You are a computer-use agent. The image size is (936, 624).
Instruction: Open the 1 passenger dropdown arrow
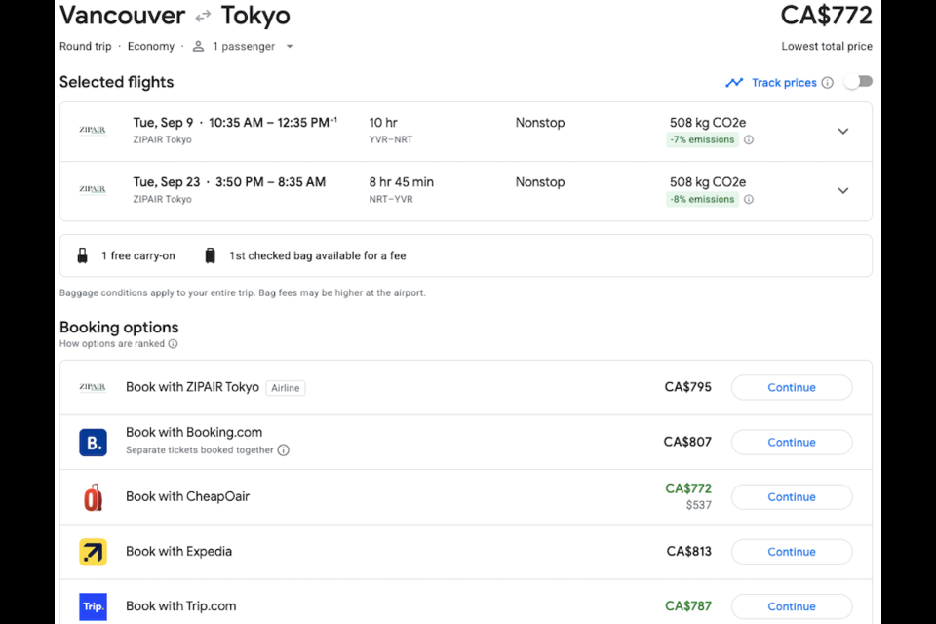290,46
